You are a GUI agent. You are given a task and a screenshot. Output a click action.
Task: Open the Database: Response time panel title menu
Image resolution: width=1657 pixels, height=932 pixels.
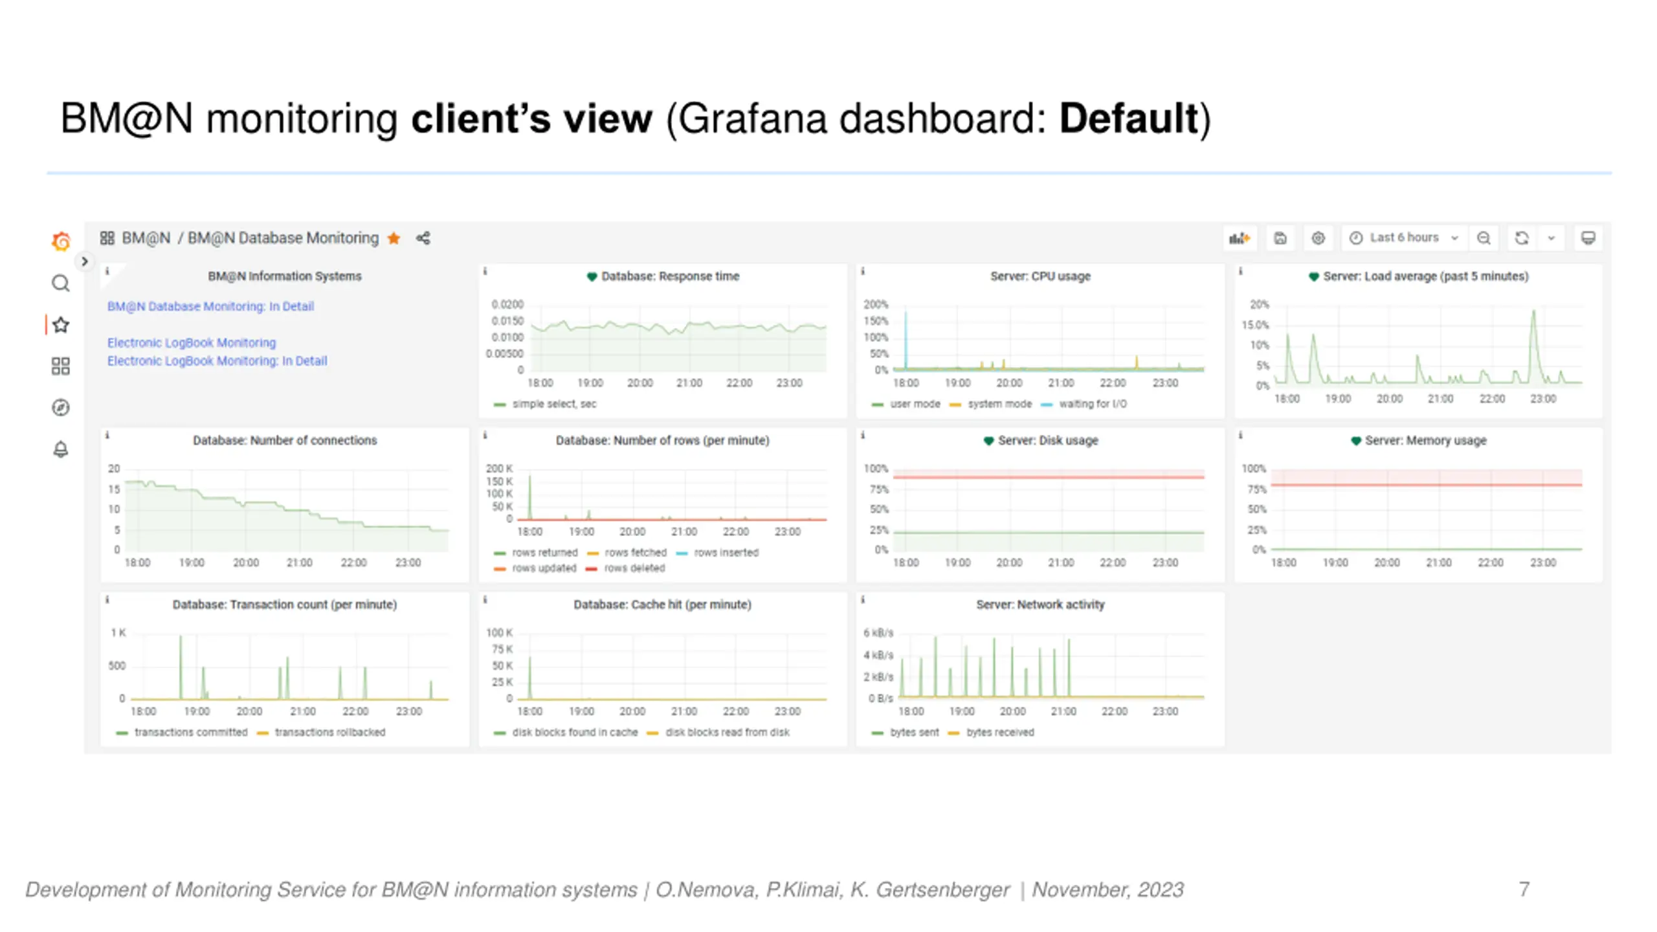670,276
